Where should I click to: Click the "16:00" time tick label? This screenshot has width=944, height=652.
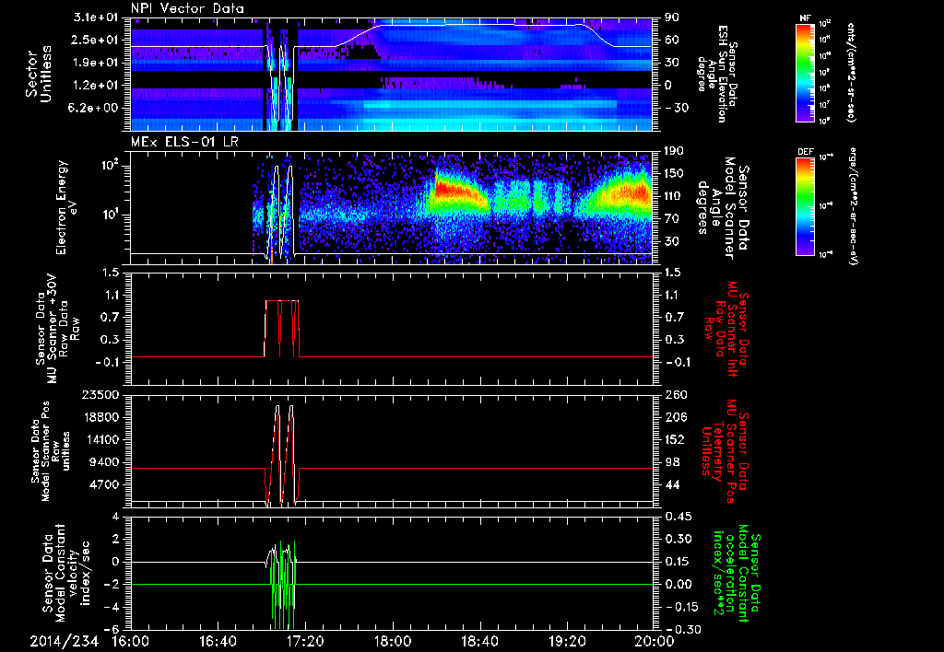(131, 642)
